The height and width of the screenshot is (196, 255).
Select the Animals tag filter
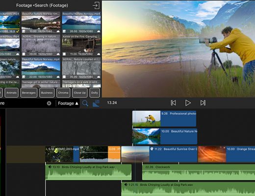(x=11, y=93)
